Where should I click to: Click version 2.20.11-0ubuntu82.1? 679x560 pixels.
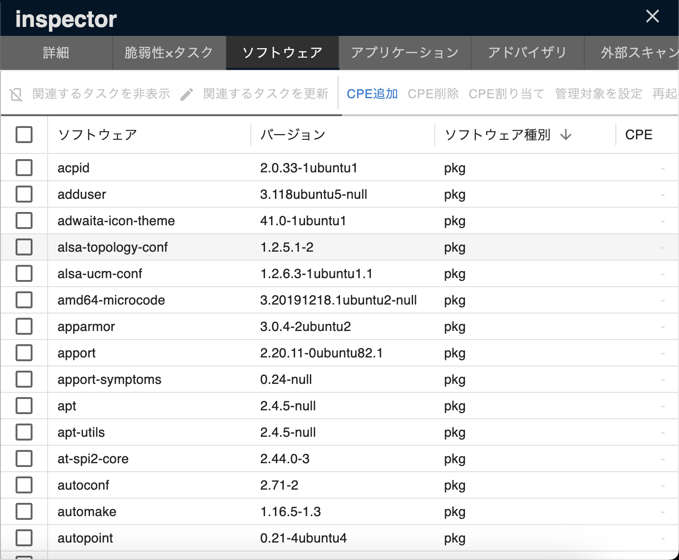pyautogui.click(x=322, y=353)
